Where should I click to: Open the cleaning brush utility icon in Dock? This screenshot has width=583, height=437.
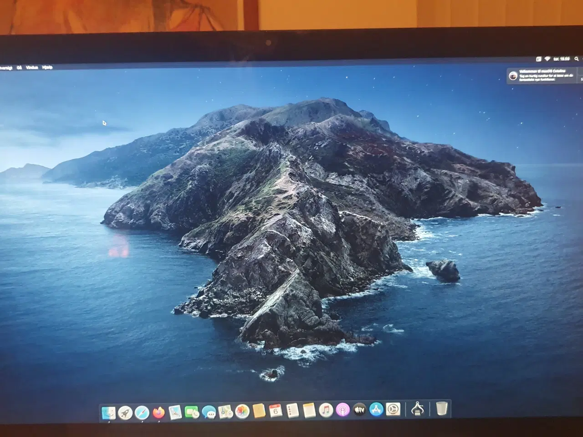[417, 409]
